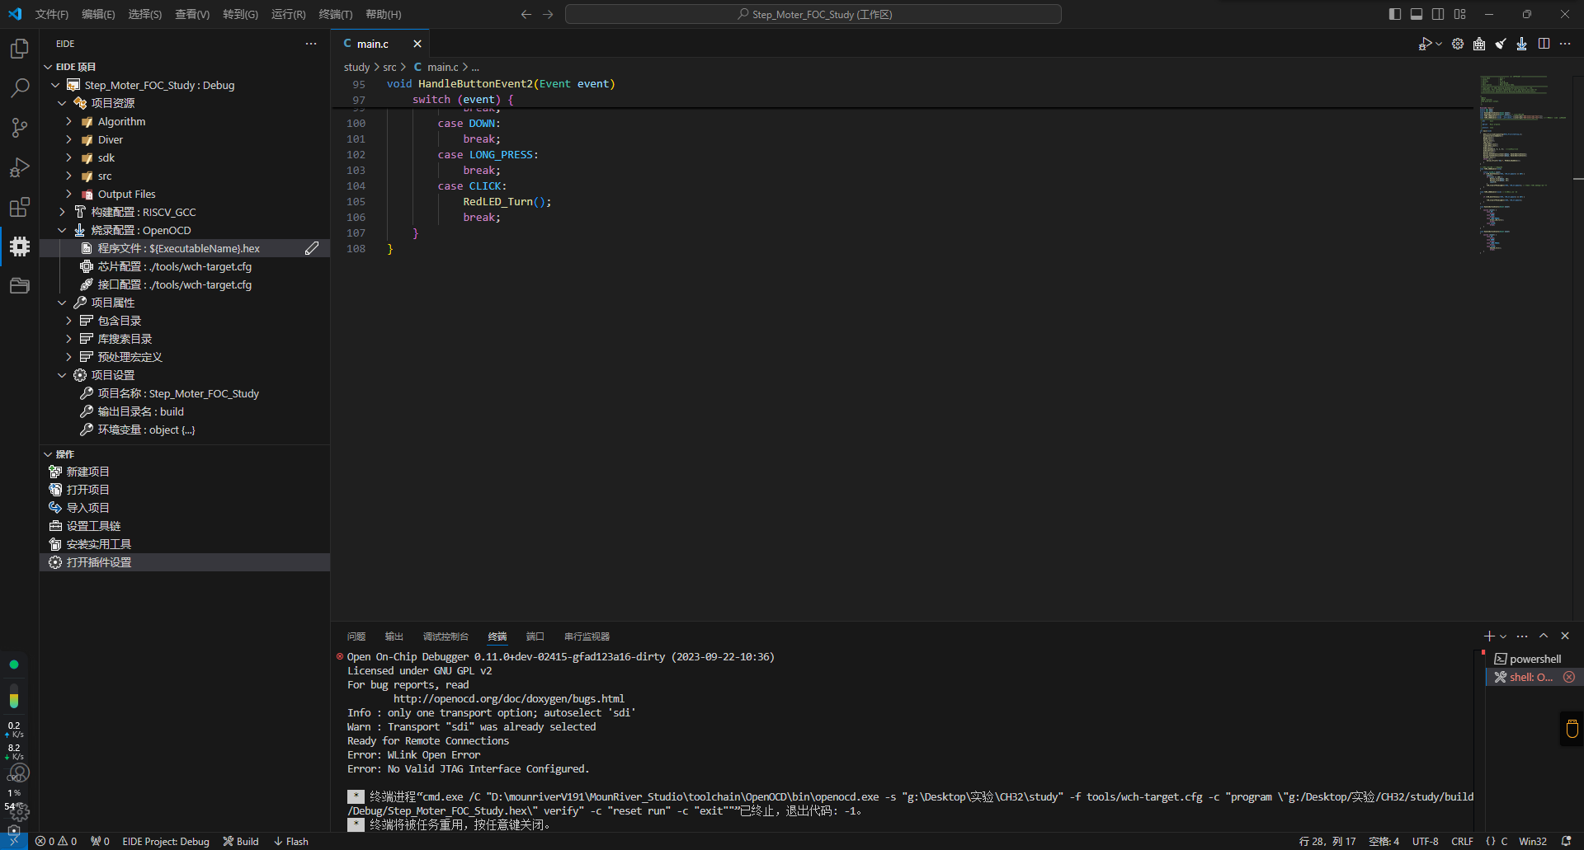Collapse 烧录配置 : OpenOCD node
Image resolution: width=1584 pixels, height=850 pixels.
(62, 230)
